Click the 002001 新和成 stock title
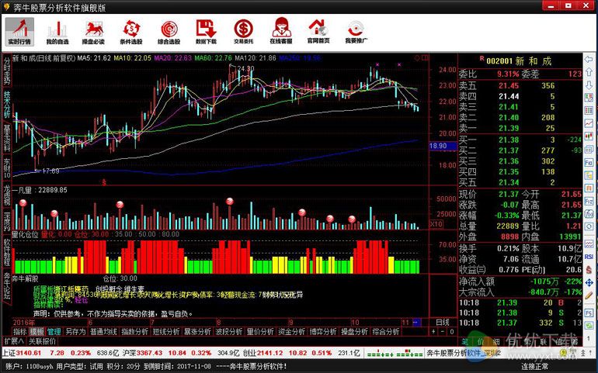The image size is (598, 373). 519,61
